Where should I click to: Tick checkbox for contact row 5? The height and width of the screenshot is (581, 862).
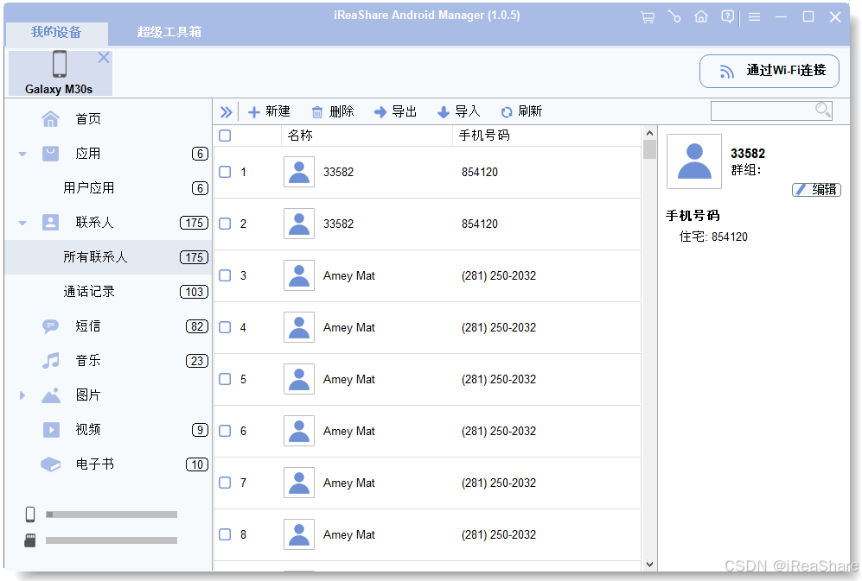[225, 379]
